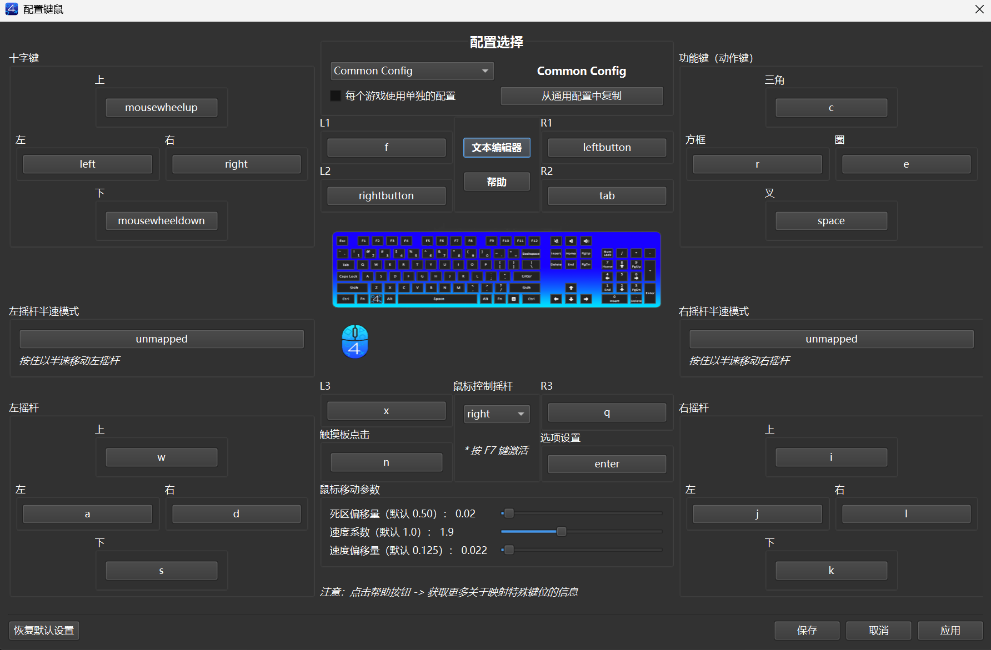This screenshot has height=650, width=991.
Task: Set left stick half-speed unmapped binding
Action: [162, 339]
